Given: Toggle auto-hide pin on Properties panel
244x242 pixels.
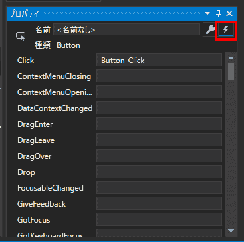Looking at the screenshot, I should pyautogui.click(x=218, y=13).
